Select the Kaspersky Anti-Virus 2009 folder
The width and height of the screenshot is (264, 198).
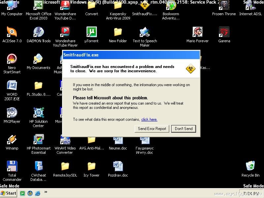pos(118,10)
